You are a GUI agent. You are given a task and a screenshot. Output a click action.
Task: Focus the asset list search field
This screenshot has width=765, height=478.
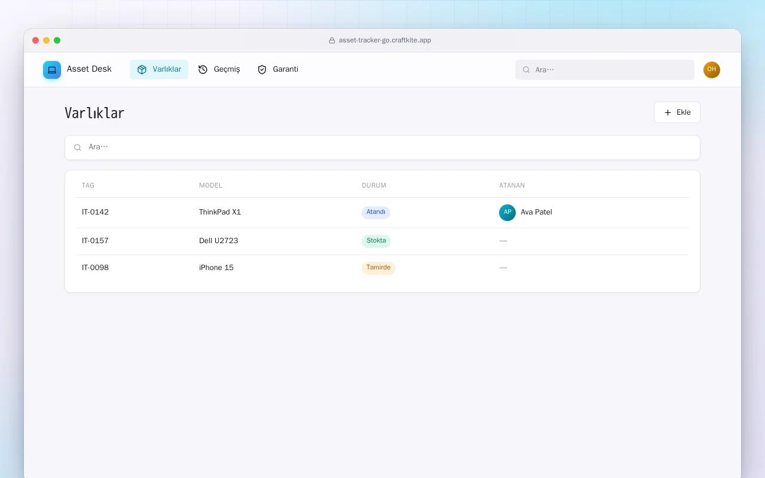(382, 148)
